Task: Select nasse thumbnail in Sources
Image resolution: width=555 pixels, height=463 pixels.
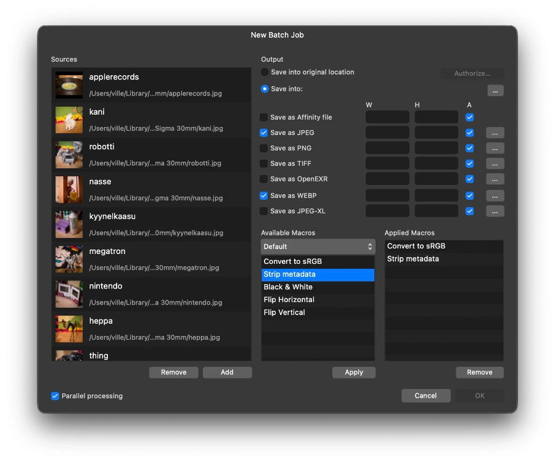Action: (69, 190)
